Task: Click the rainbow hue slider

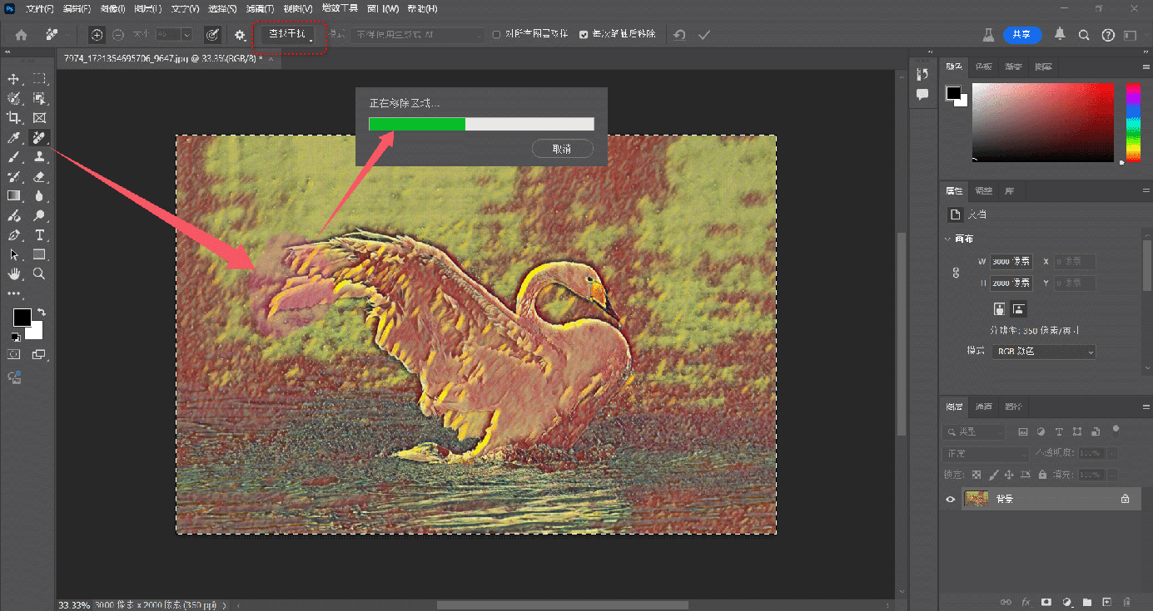Action: pyautogui.click(x=1133, y=122)
